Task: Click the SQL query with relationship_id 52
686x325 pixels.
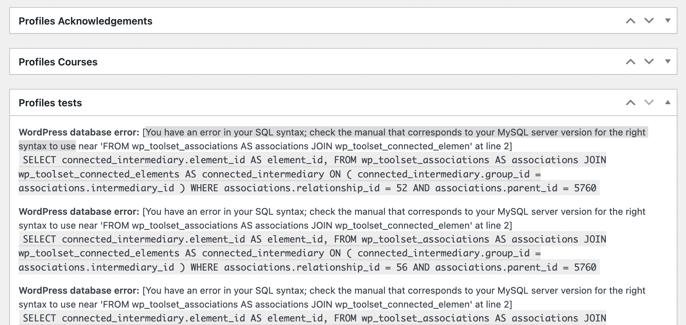Action: point(306,174)
